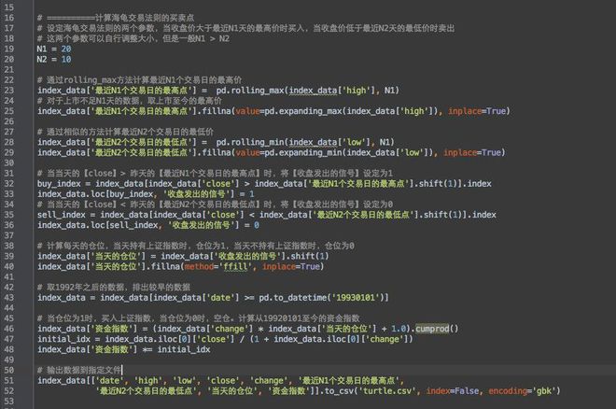This screenshot has height=409, width=616.
Task: Click the index=False argument
Action: click(x=453, y=391)
